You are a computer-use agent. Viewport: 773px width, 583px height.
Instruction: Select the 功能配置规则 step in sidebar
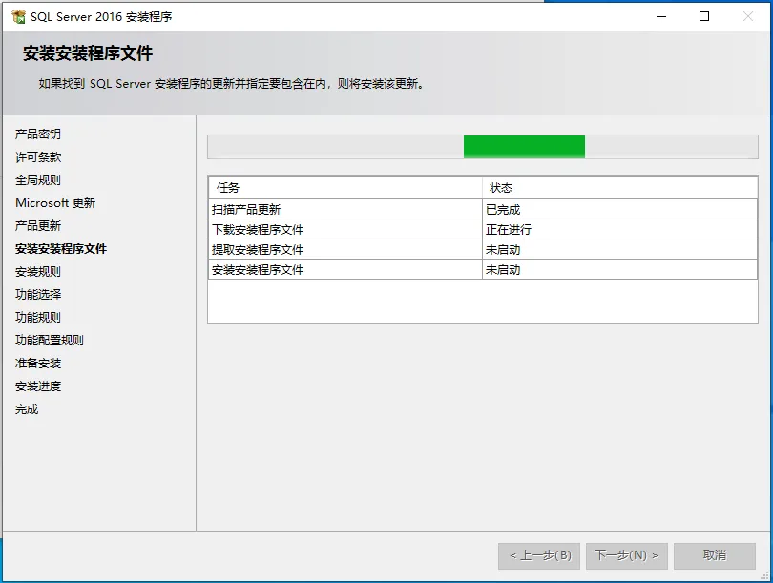point(50,340)
